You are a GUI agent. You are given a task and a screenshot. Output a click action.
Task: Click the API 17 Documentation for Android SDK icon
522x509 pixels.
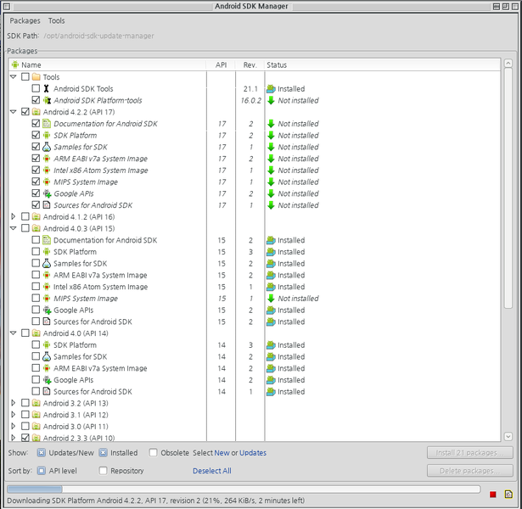[47, 124]
